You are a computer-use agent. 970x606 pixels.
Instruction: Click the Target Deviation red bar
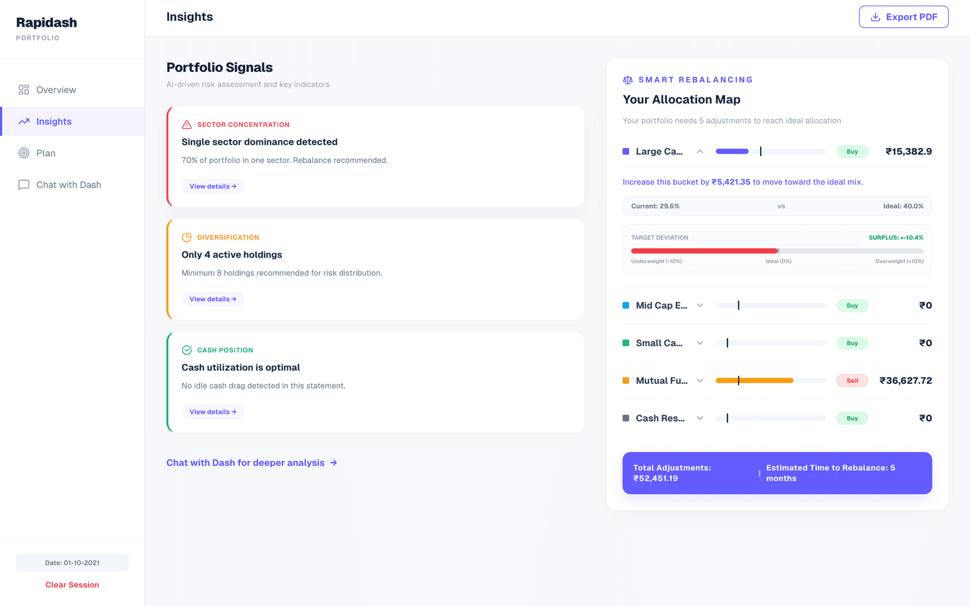coord(704,251)
